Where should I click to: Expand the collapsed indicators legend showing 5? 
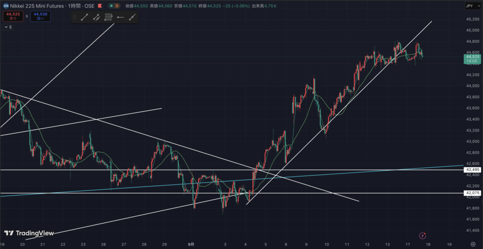[8, 27]
